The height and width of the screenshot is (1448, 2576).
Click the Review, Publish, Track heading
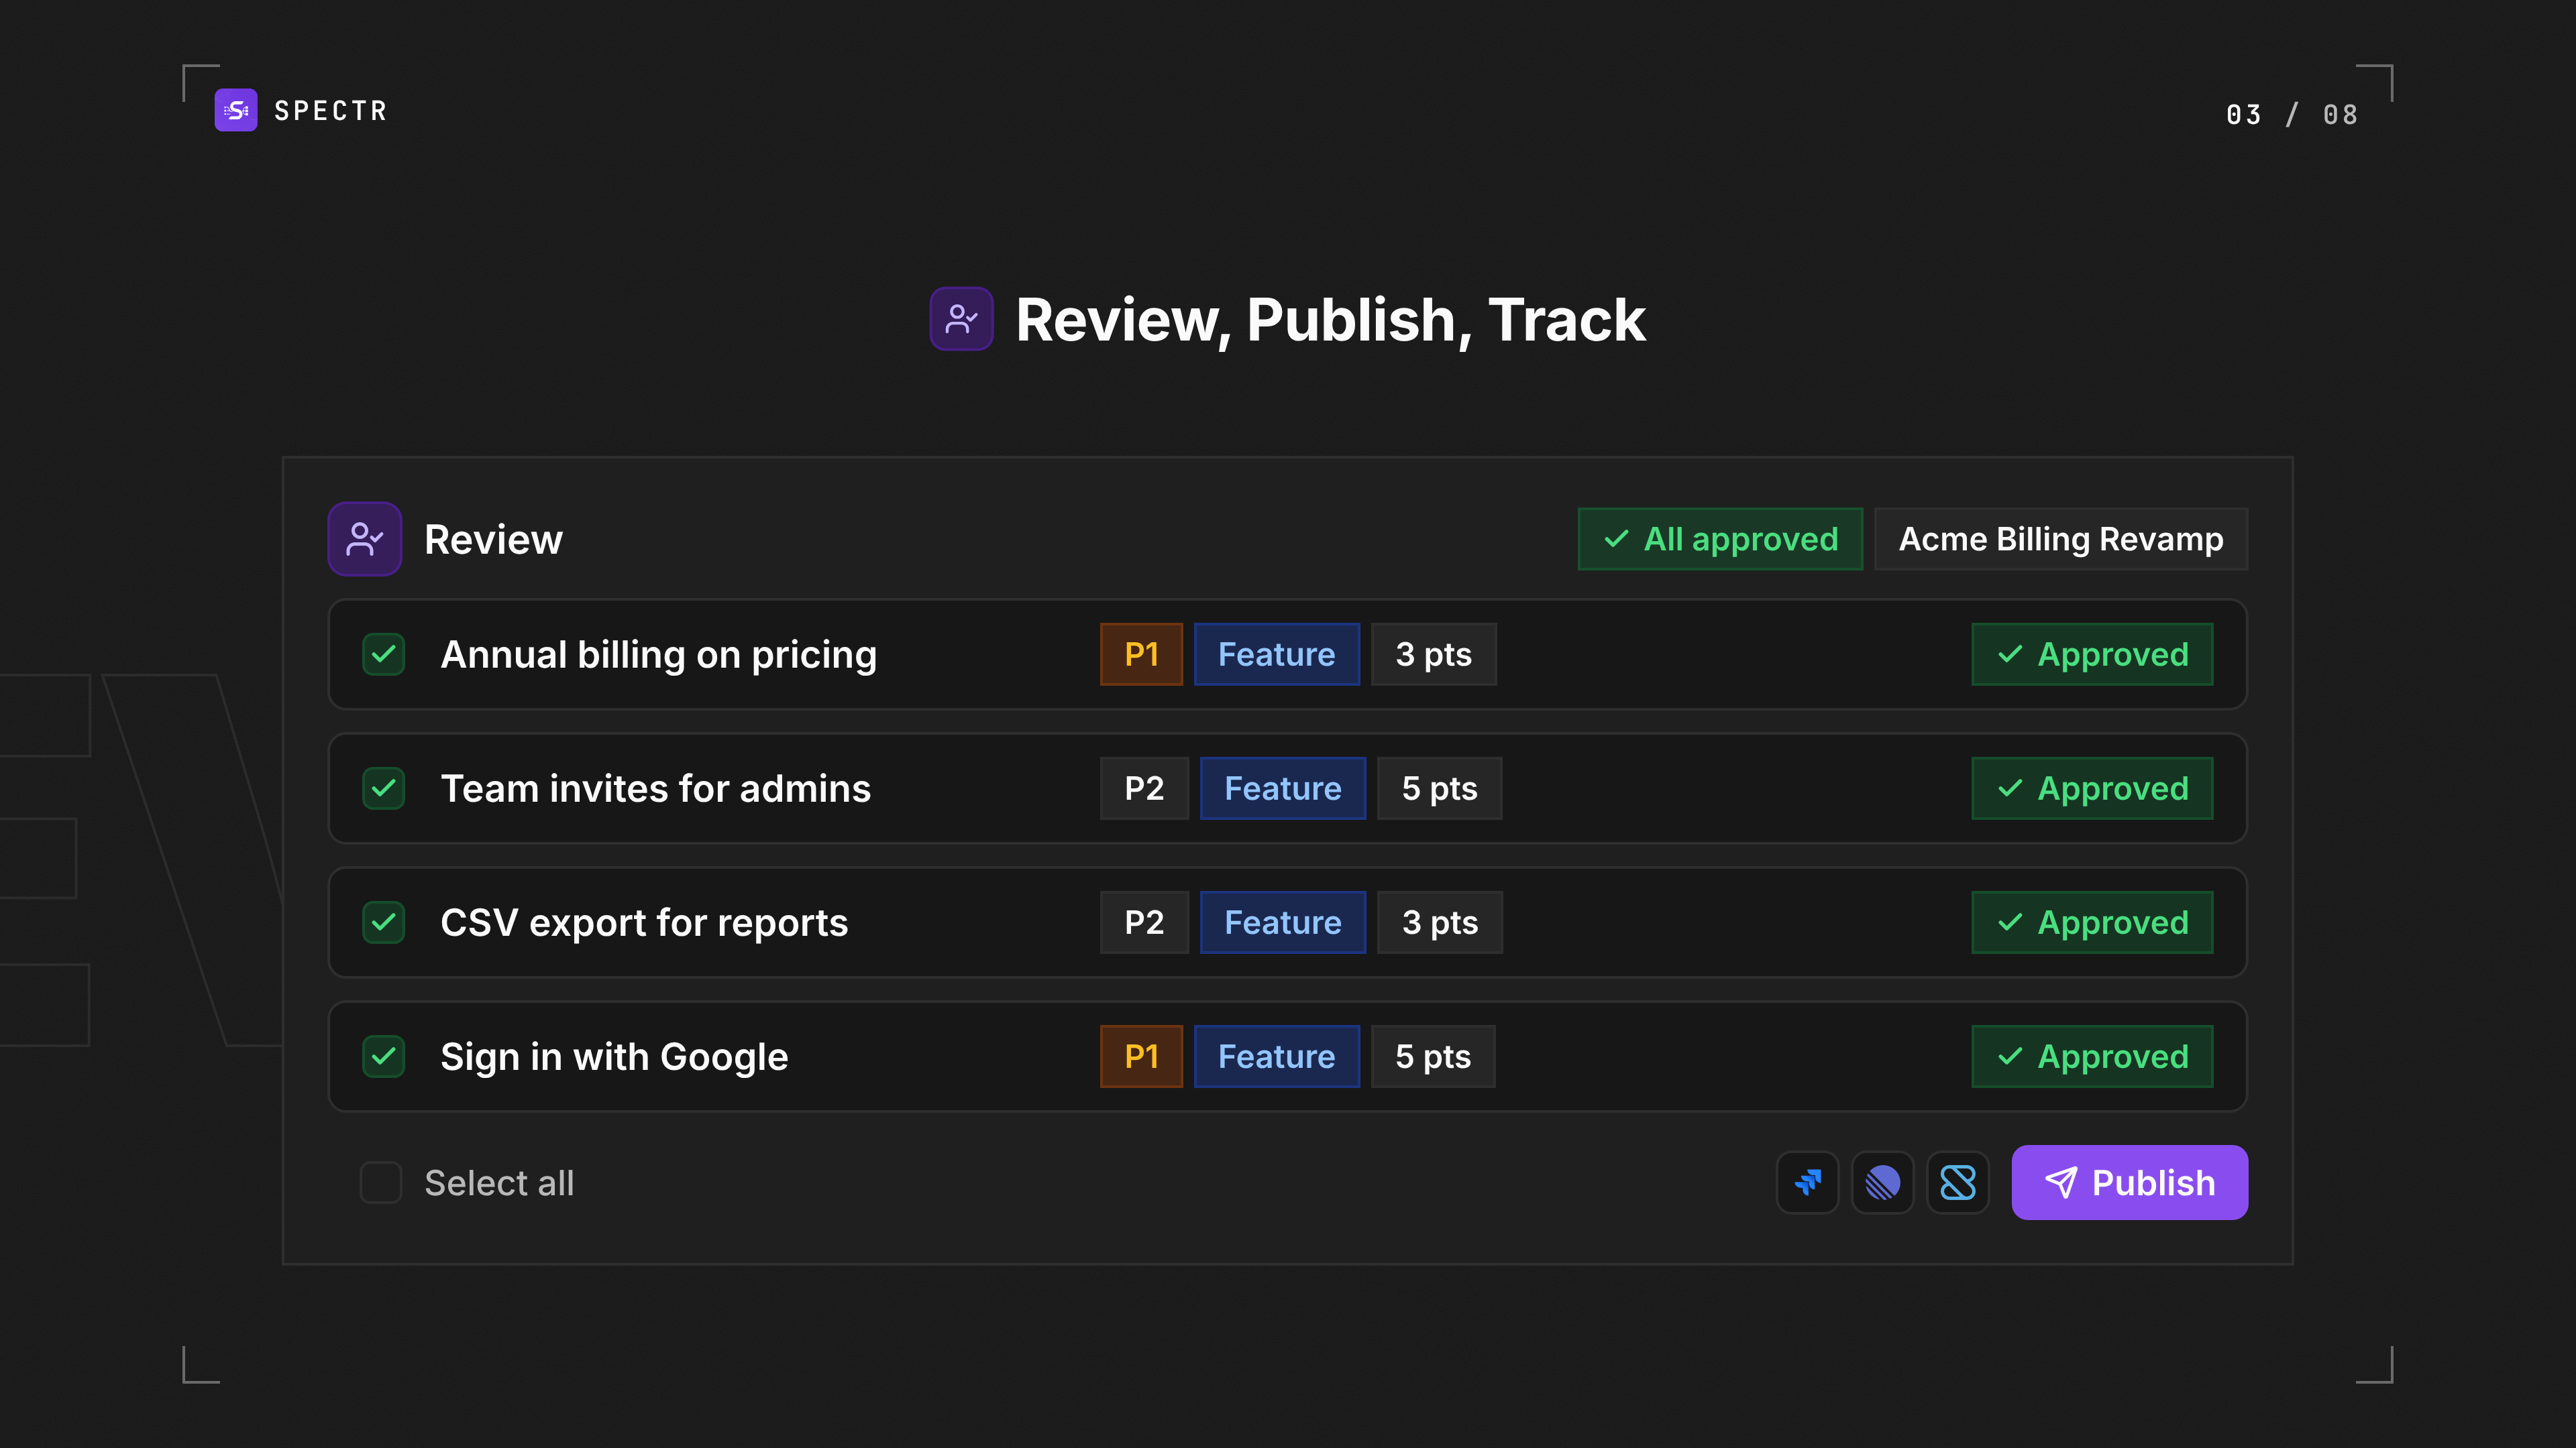coord(1330,320)
